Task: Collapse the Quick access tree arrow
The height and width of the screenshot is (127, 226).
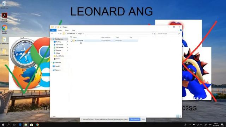Action: point(52,39)
